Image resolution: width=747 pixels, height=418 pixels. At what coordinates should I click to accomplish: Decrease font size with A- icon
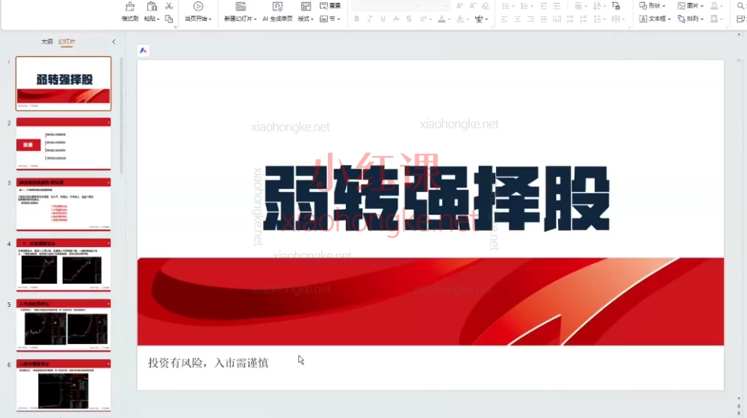[473, 6]
